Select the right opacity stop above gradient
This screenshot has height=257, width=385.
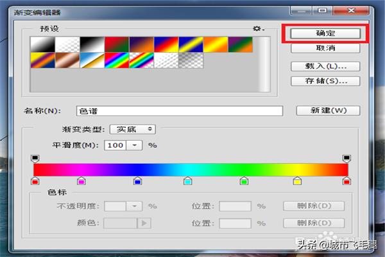coord(346,159)
